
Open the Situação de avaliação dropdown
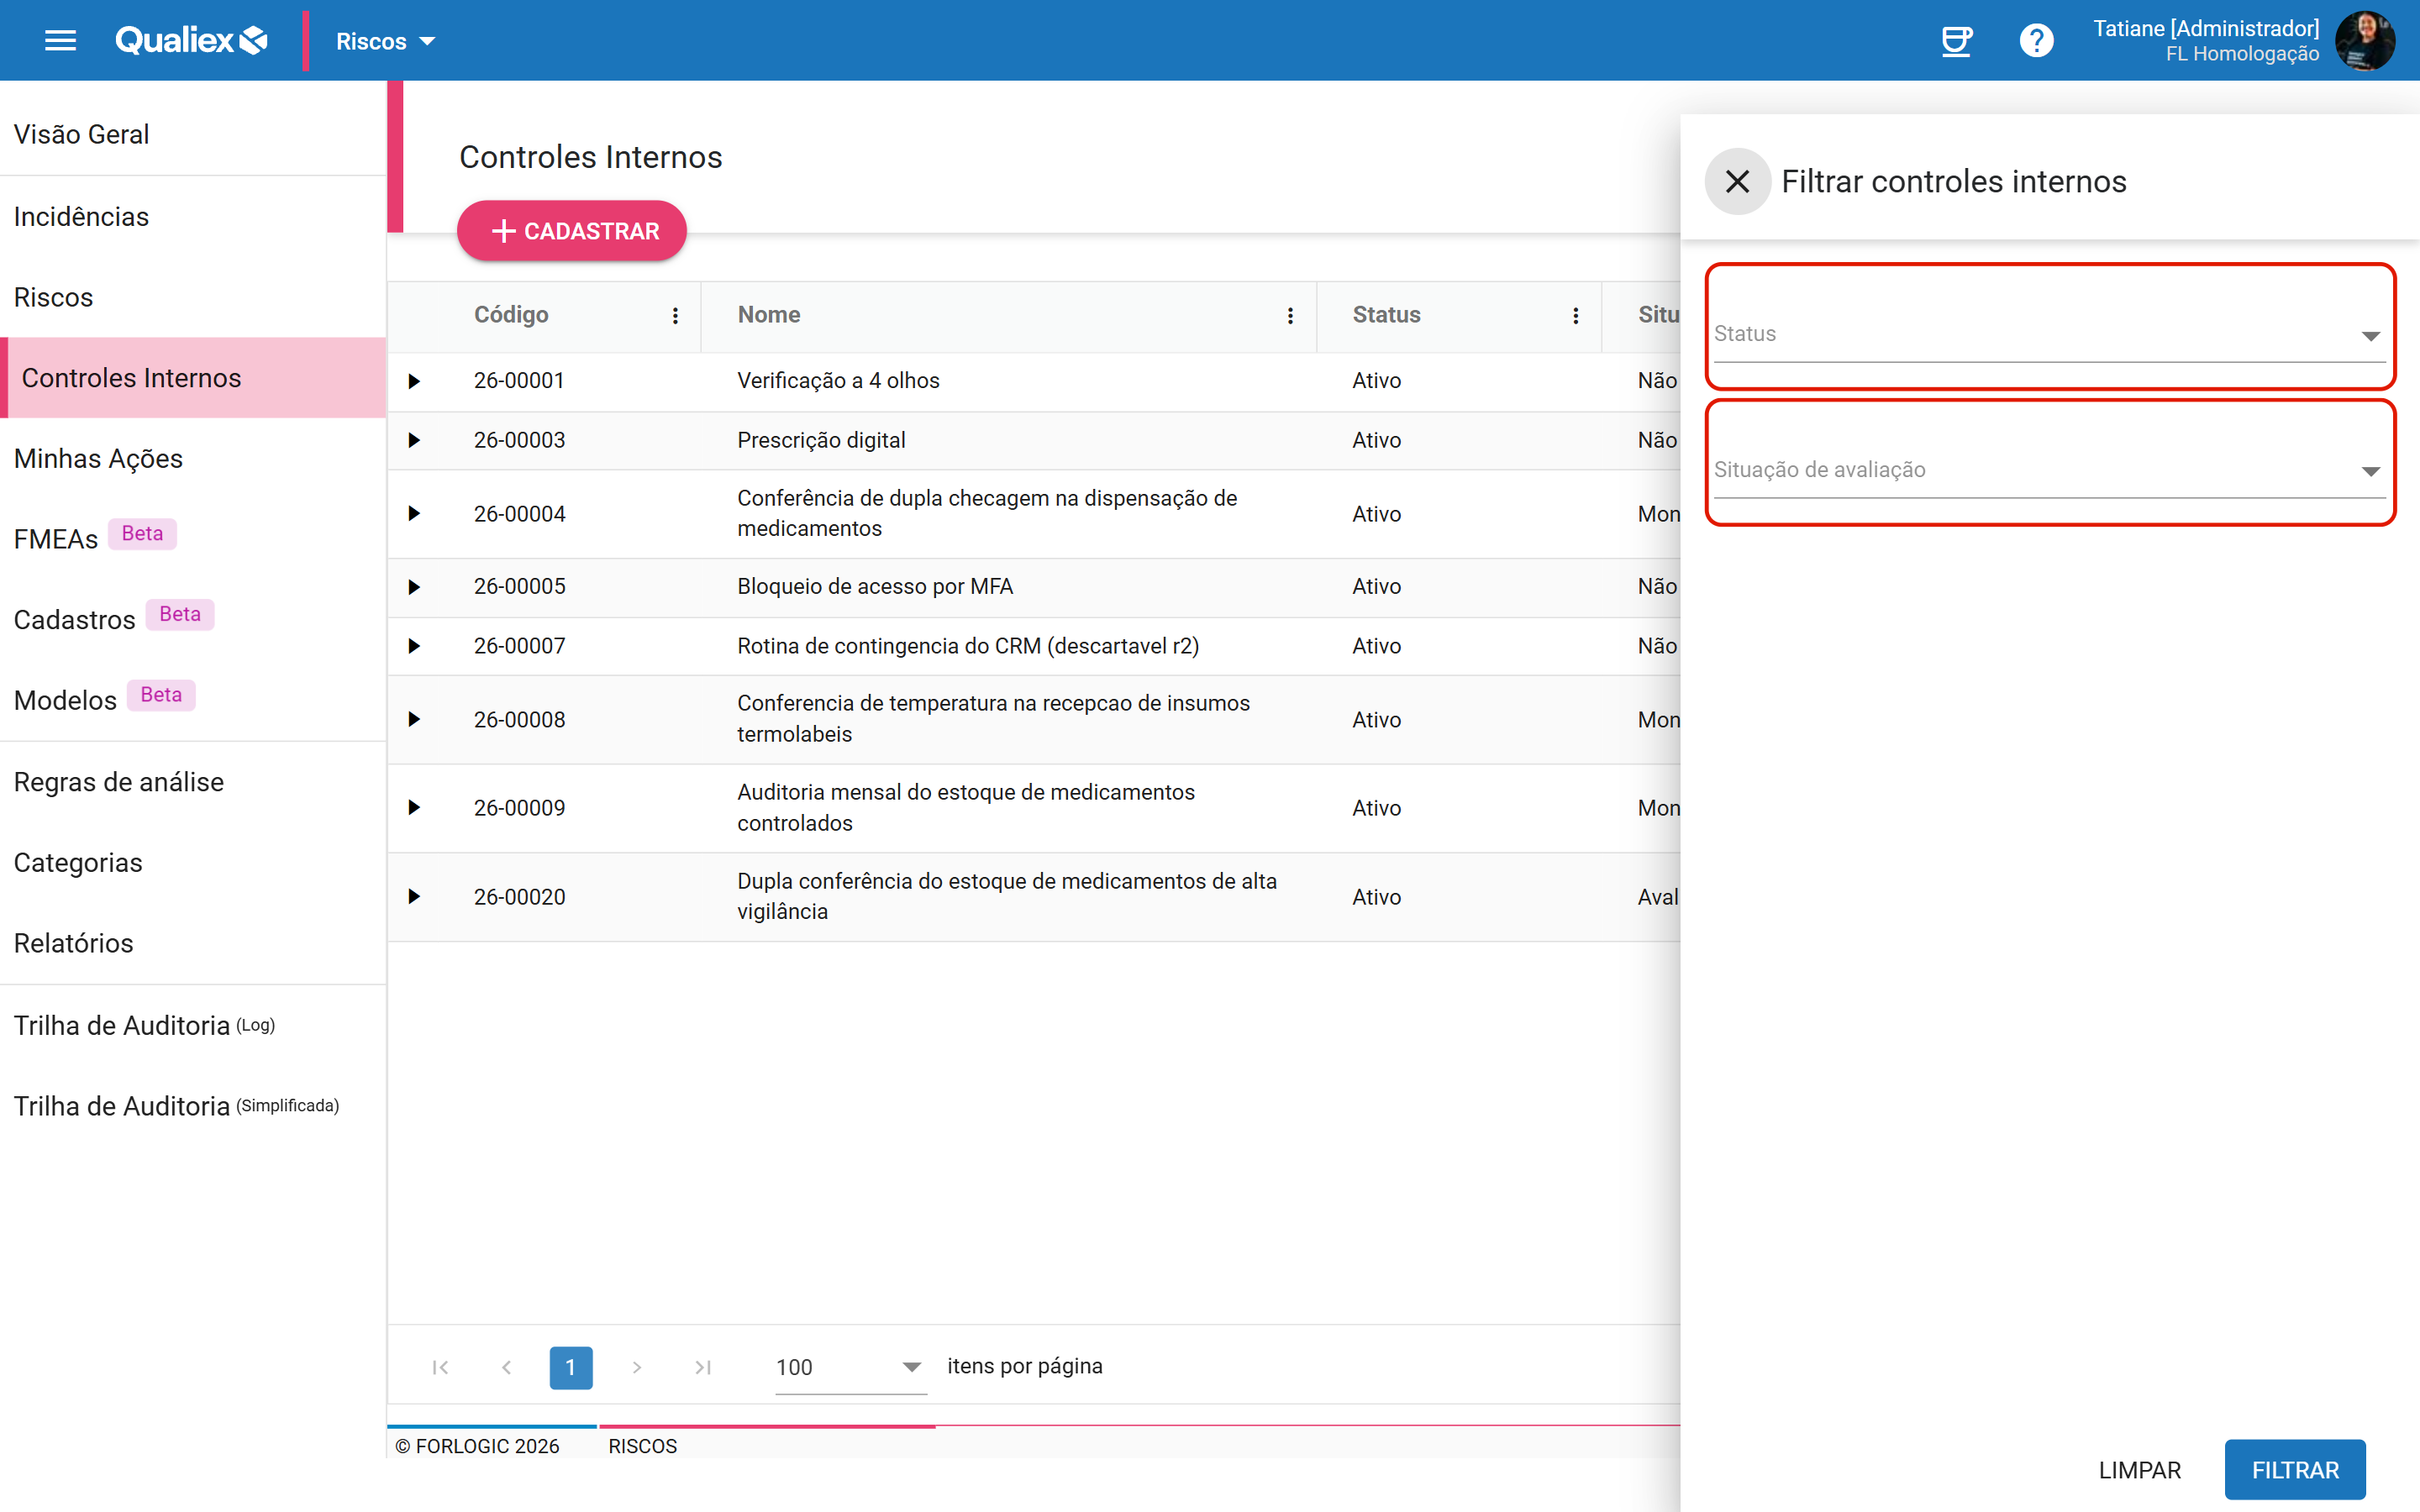(2049, 470)
